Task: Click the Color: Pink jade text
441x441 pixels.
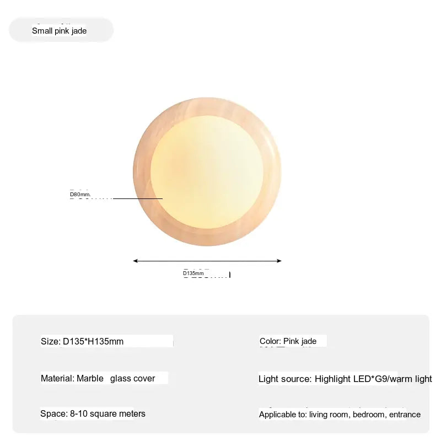Action: (x=288, y=341)
